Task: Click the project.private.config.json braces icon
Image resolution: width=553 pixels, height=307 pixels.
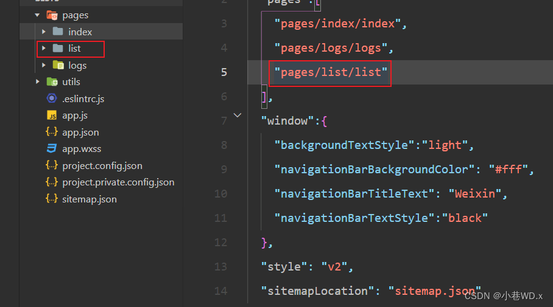Action: tap(52, 182)
